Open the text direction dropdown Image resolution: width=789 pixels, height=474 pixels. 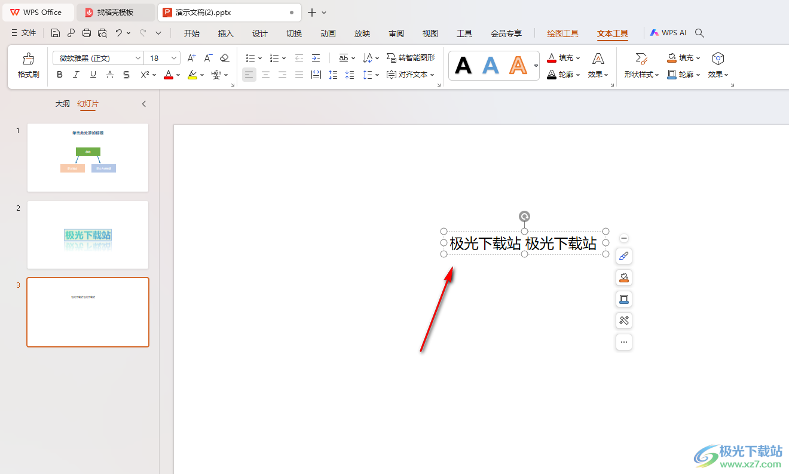(371, 58)
